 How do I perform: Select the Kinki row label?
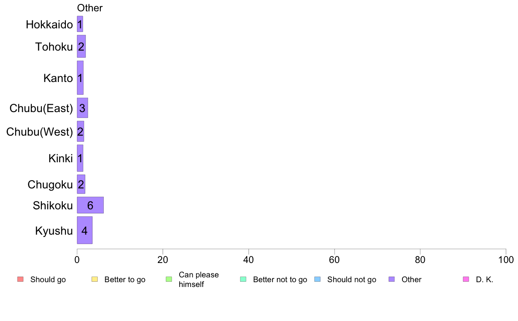[x=61, y=158]
